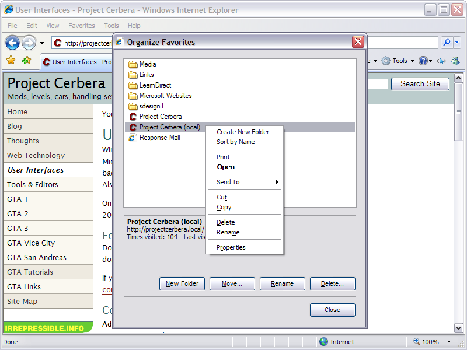Select the Media folder in favorites list
Viewport: 467px width, 350px height.
click(147, 64)
